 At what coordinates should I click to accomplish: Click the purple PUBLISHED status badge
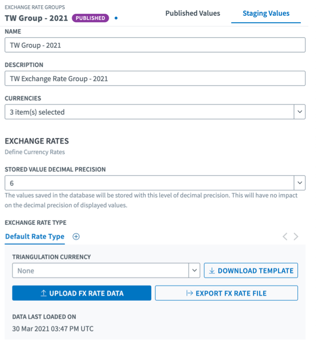tap(90, 18)
